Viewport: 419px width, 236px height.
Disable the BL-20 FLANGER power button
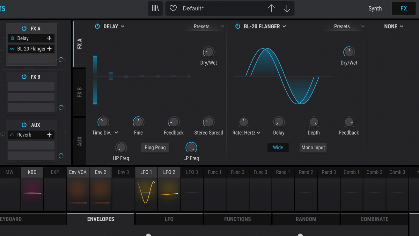point(237,26)
